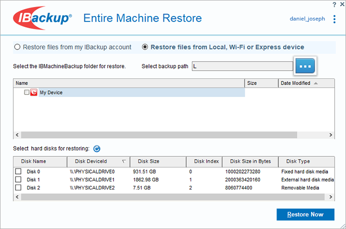Screen dimensions: 346x229
Task: Sort by the Date Modified column header
Action: pos(306,83)
